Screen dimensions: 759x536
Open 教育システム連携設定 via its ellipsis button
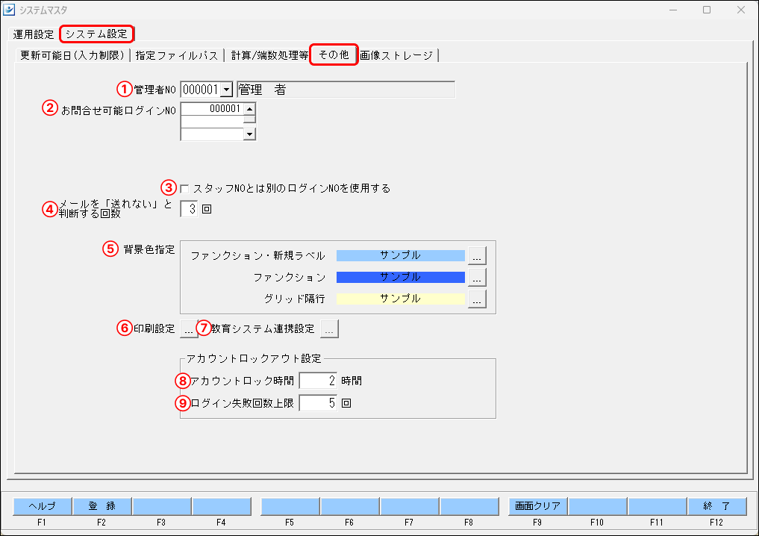coord(329,328)
